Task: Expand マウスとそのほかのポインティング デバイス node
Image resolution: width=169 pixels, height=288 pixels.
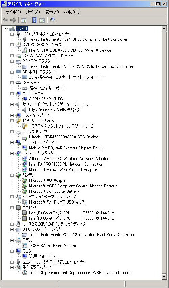Action: [12, 224]
